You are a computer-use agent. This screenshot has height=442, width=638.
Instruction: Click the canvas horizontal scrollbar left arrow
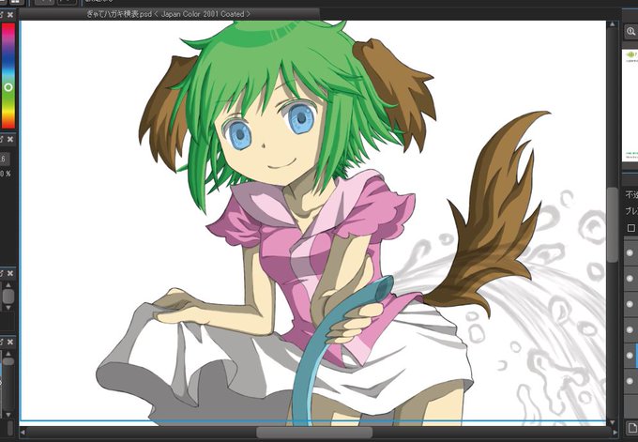point(23,433)
